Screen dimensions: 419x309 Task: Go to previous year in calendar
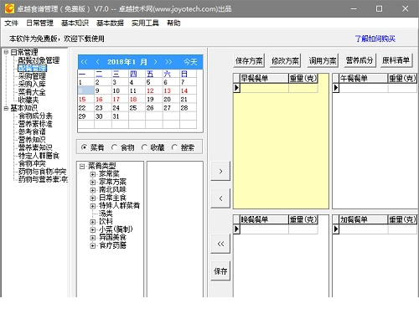(84, 62)
